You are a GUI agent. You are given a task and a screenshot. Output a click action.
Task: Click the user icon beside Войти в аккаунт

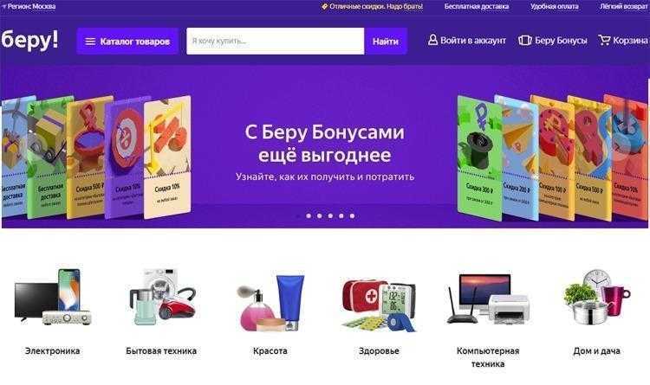432,40
